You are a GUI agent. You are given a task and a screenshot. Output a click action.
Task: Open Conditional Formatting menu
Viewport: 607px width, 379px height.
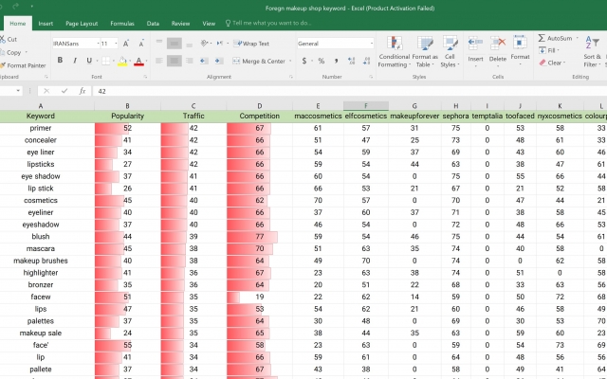point(394,52)
